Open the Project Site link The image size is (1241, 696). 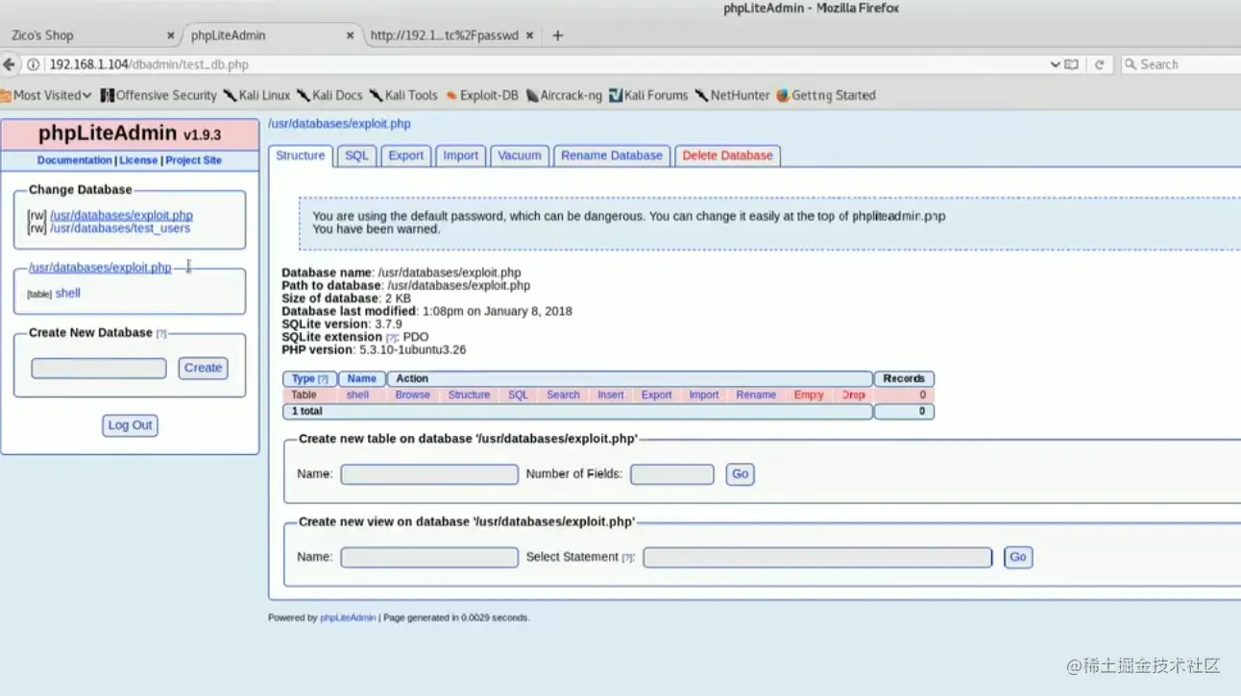coord(193,160)
